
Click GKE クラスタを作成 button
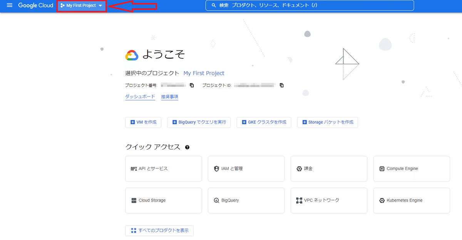(x=264, y=122)
